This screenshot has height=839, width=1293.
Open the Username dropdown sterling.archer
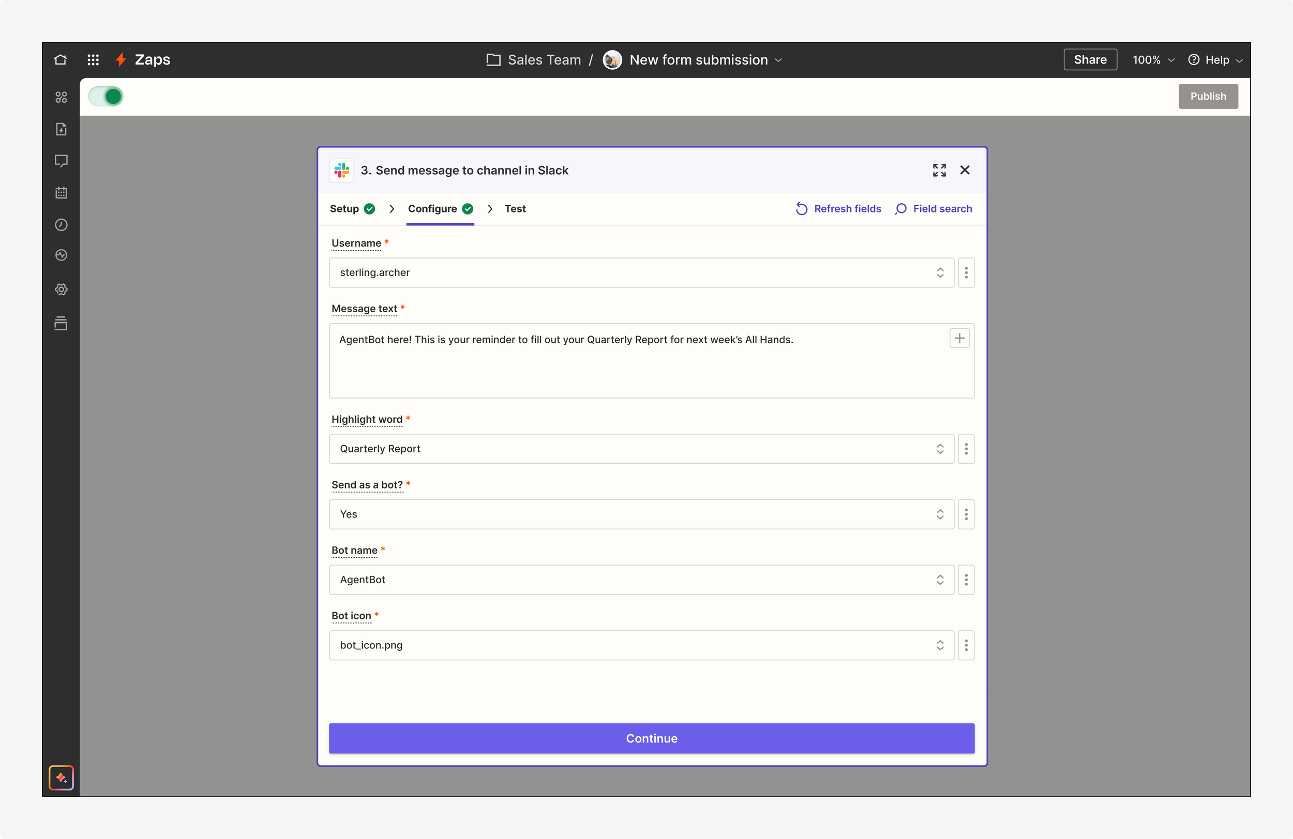641,272
